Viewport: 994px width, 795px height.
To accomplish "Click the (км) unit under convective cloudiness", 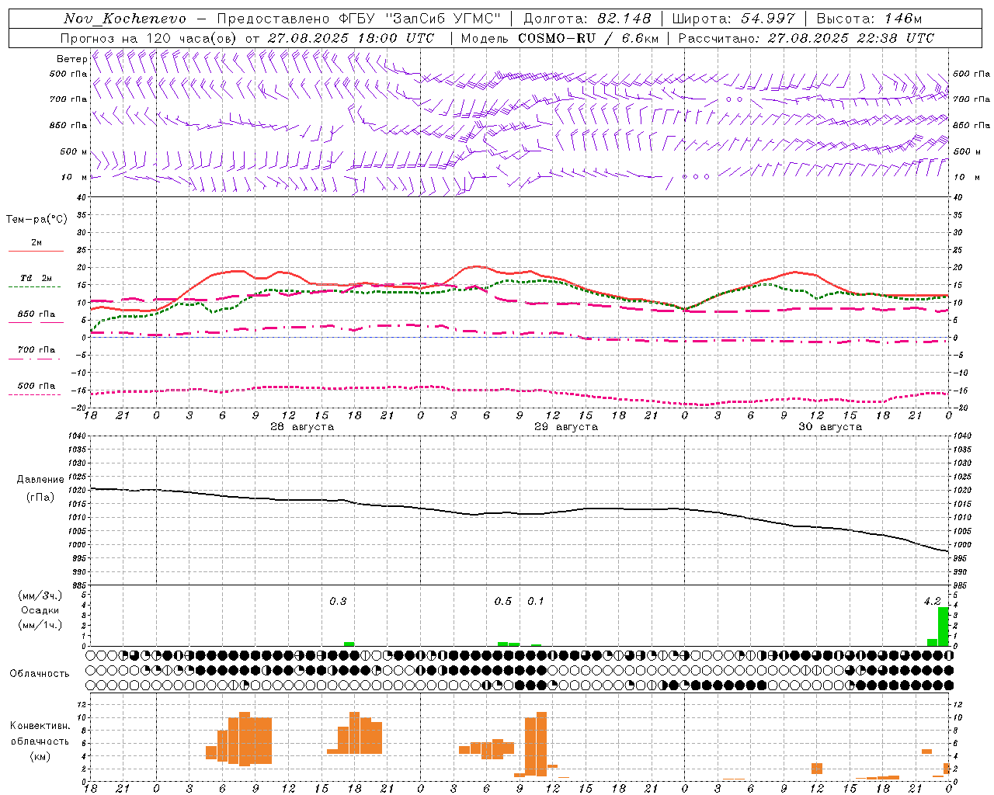I will click(40, 756).
